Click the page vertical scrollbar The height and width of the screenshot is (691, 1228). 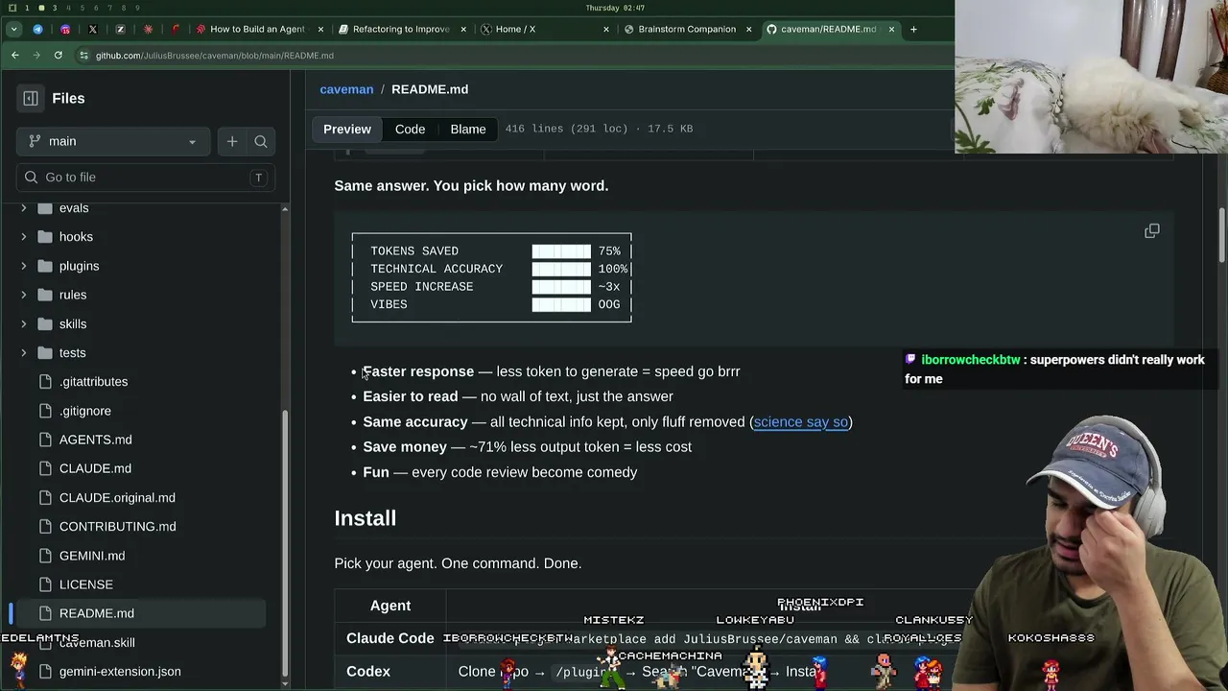coord(1222,233)
